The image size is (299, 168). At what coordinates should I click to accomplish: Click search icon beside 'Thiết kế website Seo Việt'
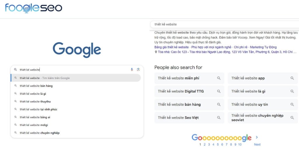pos(218,118)
